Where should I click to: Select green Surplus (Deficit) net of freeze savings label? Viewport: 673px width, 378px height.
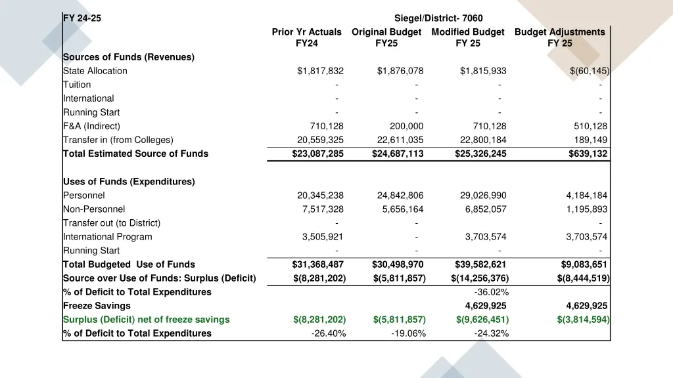147,320
